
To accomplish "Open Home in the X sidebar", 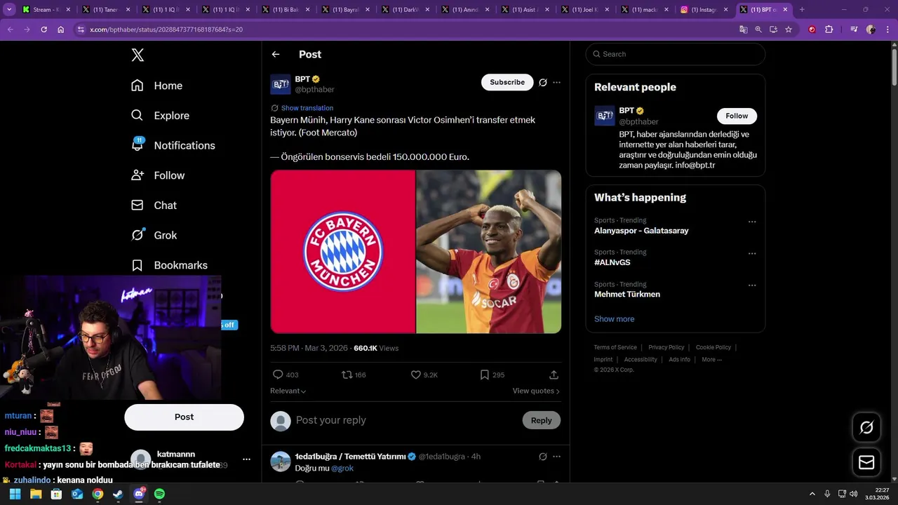I will coord(156,86).
